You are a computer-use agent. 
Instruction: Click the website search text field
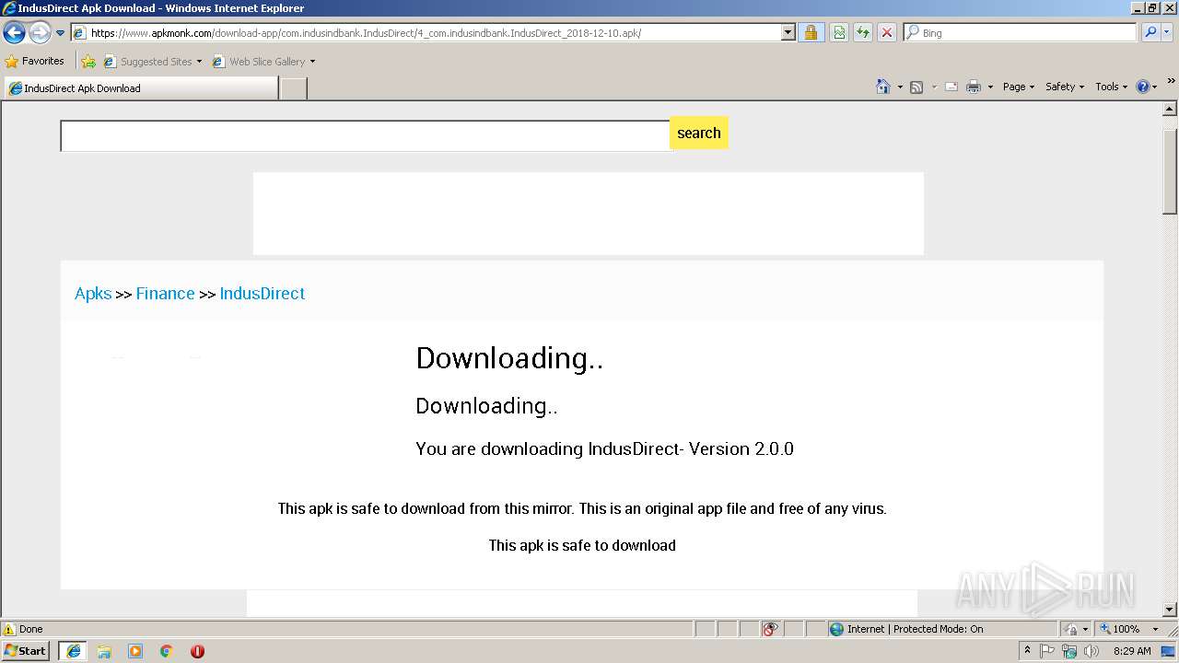(365, 135)
